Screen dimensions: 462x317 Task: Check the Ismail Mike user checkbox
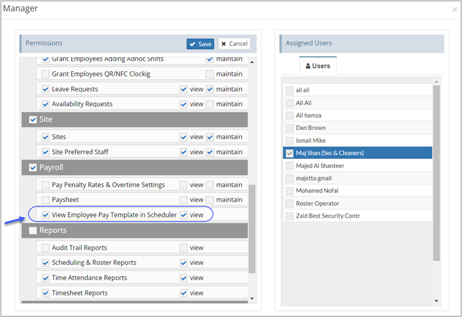click(289, 140)
